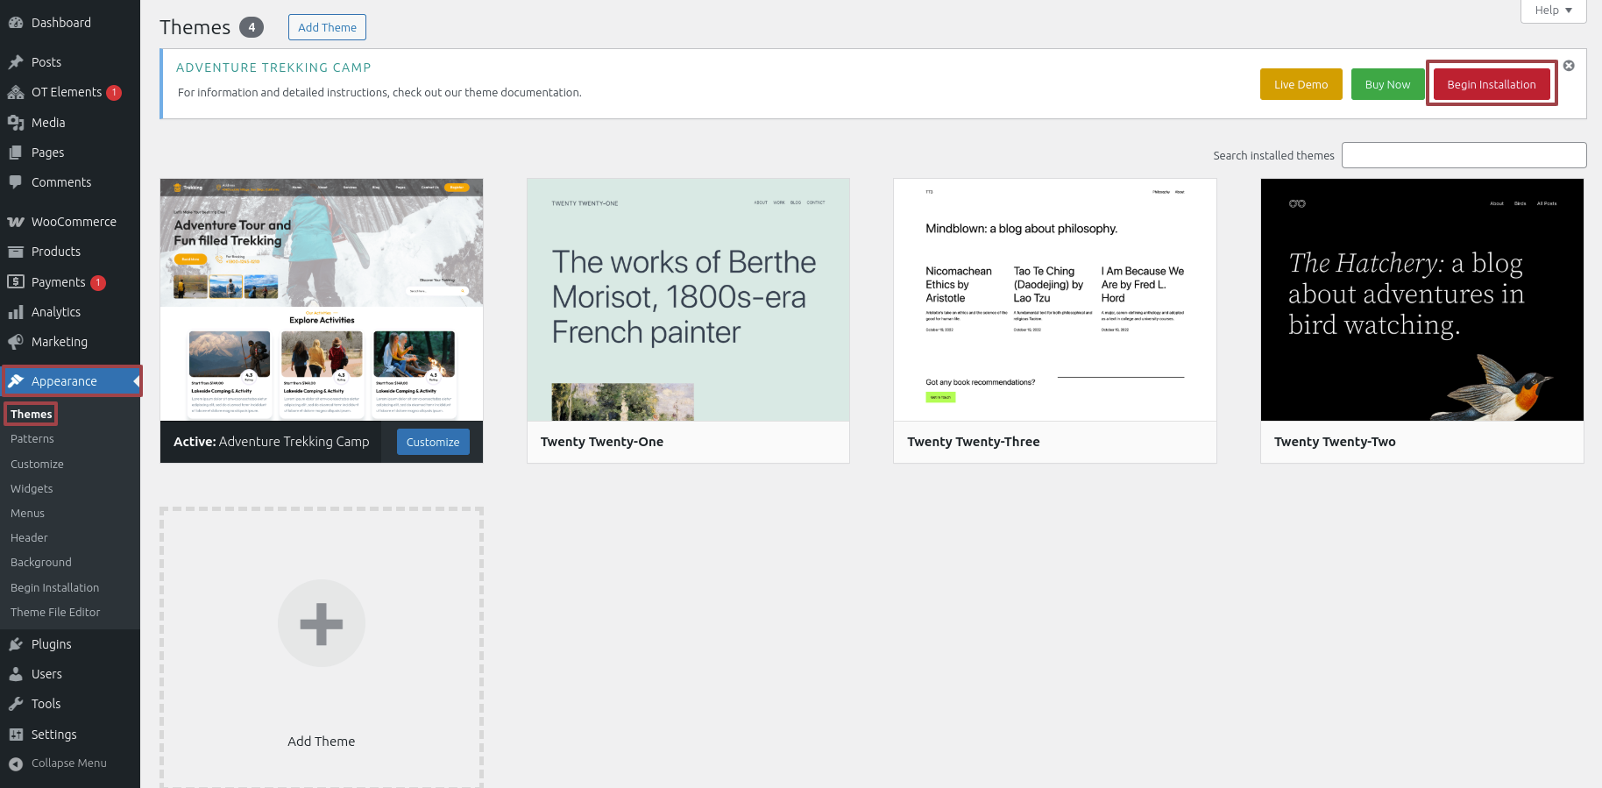Select the Twenty Twenty-One theme thumbnail
Viewport: 1602px width, 788px height.
click(x=688, y=300)
